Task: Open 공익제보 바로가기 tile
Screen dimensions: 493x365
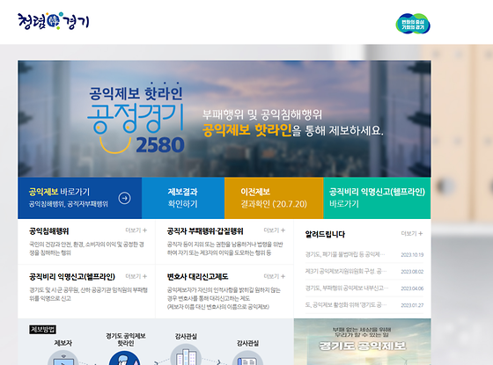Action: click(80, 198)
